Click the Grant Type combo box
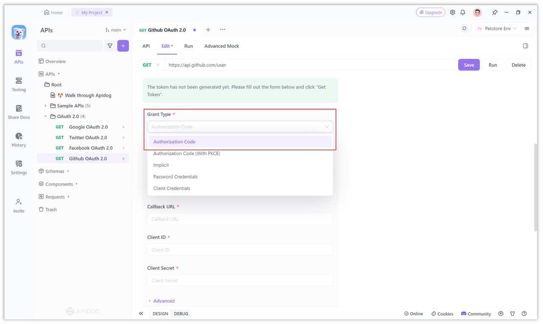Viewport: 543px width, 324px height. pos(240,127)
